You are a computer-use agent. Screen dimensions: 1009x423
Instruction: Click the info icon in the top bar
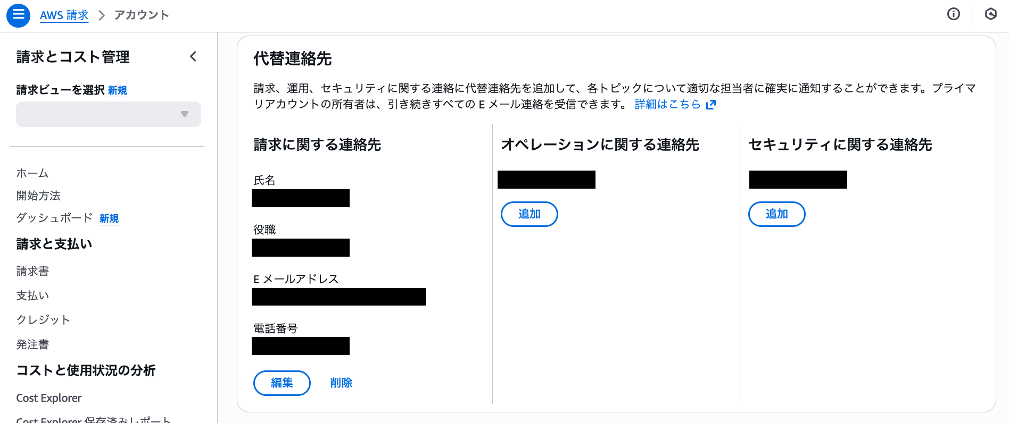coord(953,14)
